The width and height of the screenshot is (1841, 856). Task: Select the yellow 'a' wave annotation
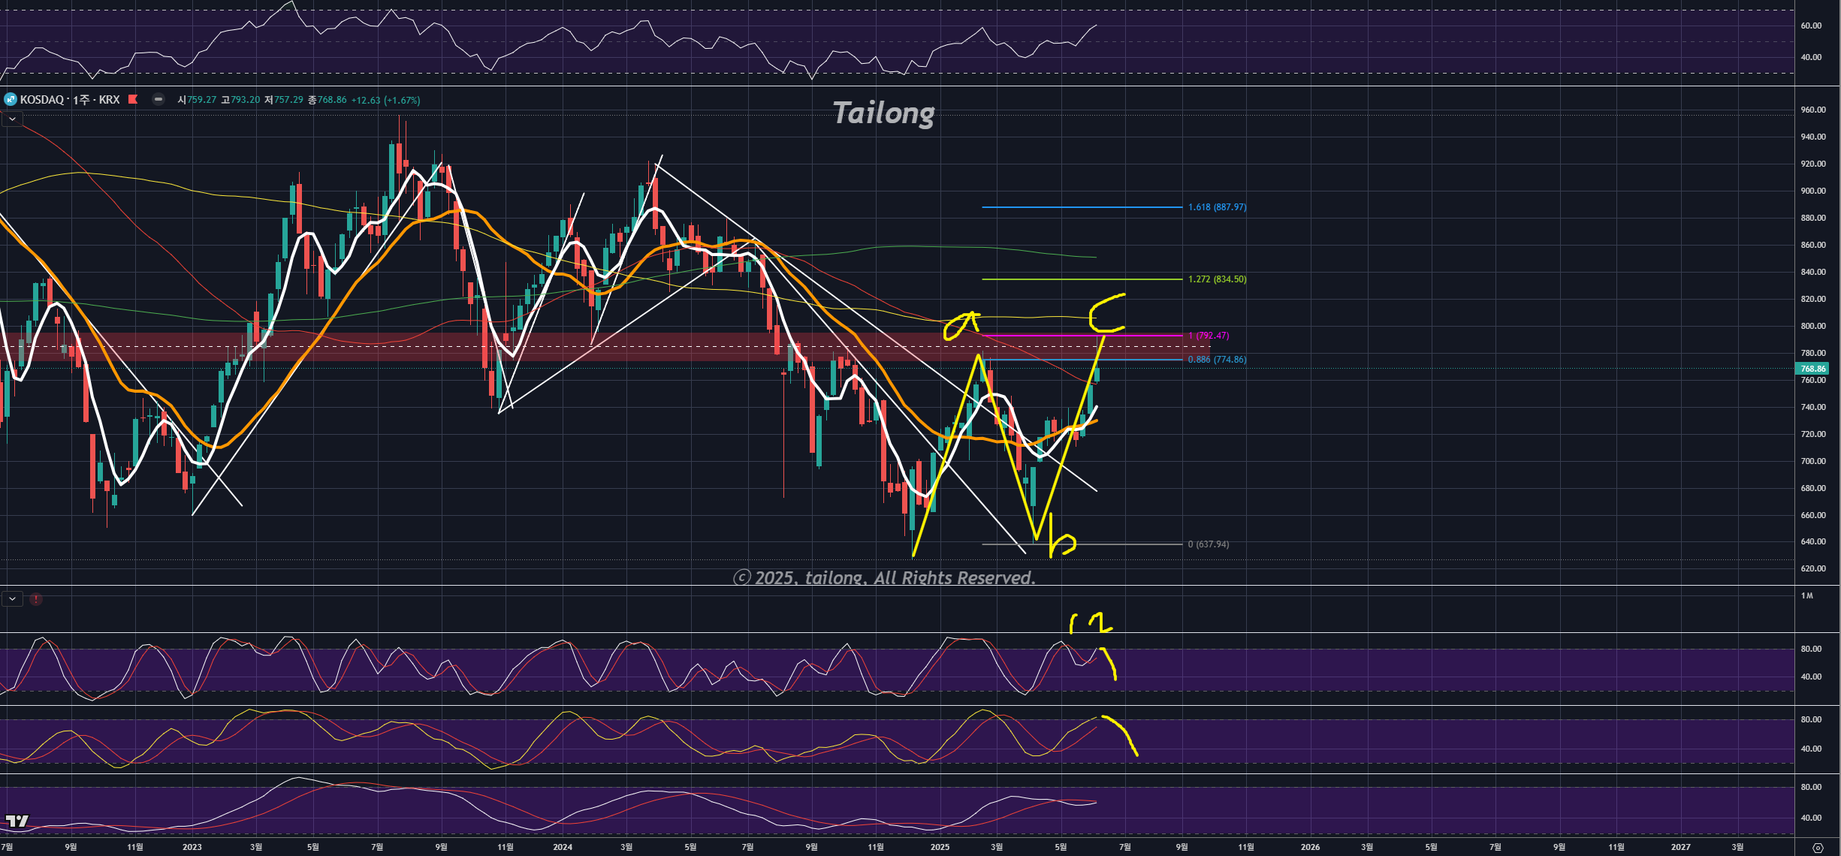point(961,325)
